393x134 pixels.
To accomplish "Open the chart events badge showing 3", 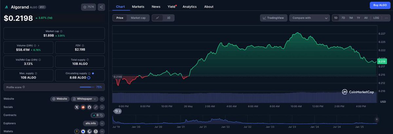I will click(x=117, y=112).
